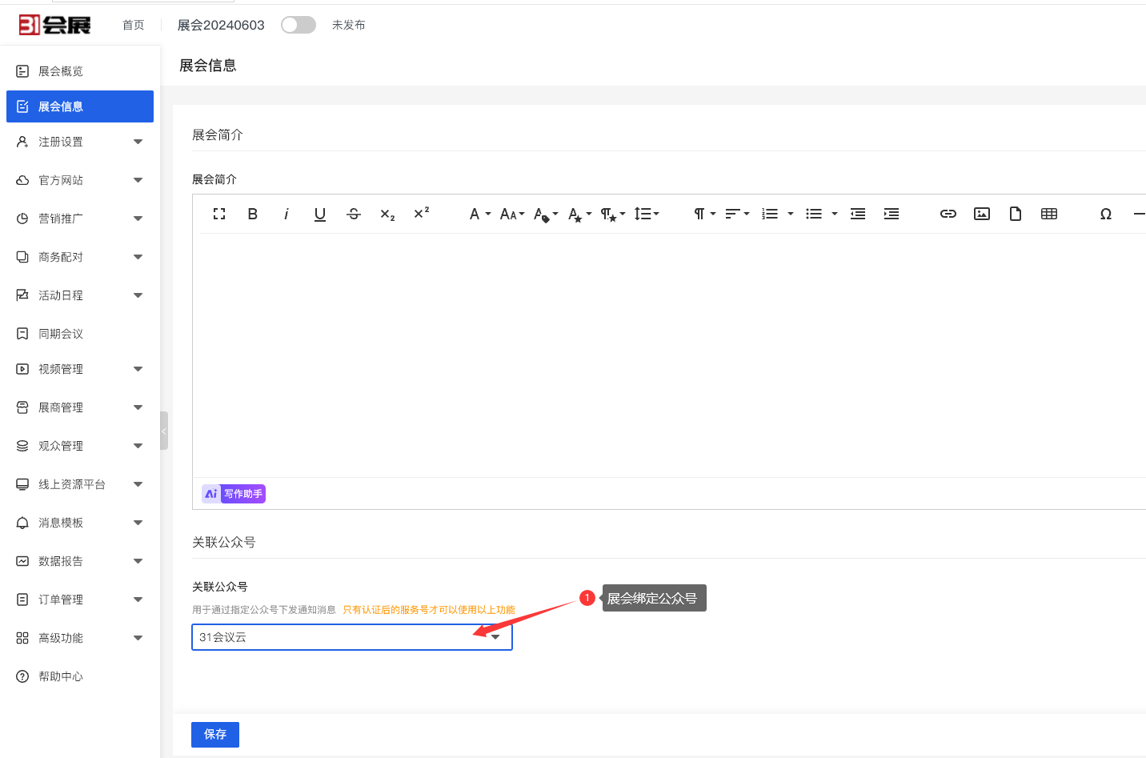Toggle bold formatting in the editor
This screenshot has height=758, width=1146.
click(x=252, y=214)
